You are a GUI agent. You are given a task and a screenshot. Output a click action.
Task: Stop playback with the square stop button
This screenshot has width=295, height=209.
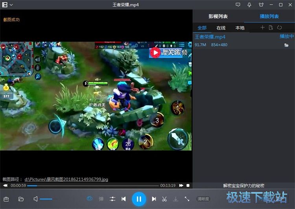tap(188, 185)
